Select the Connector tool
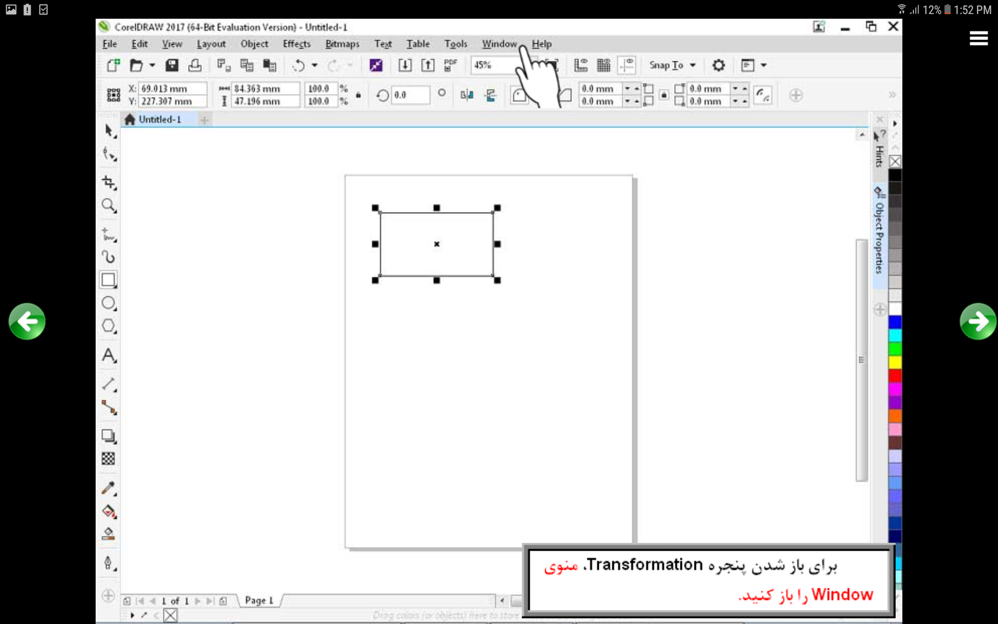Image resolution: width=998 pixels, height=624 pixels. (109, 407)
